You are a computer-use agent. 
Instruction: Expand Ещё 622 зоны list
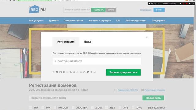tap(156, 108)
